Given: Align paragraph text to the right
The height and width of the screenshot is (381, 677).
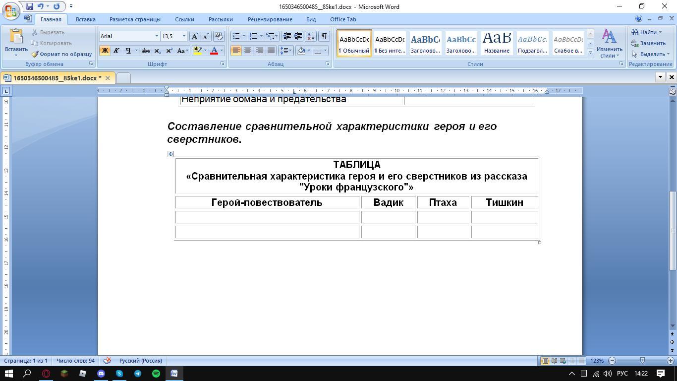Looking at the screenshot, I should coord(259,51).
